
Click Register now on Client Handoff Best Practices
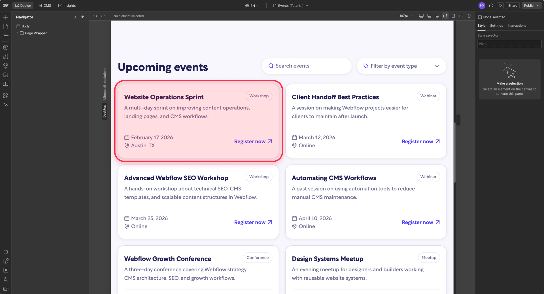pyautogui.click(x=421, y=142)
